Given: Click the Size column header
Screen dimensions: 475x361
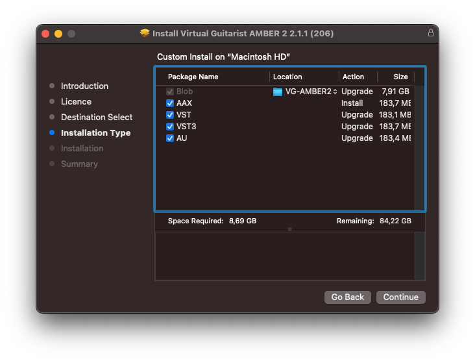Looking at the screenshot, I should 400,77.
